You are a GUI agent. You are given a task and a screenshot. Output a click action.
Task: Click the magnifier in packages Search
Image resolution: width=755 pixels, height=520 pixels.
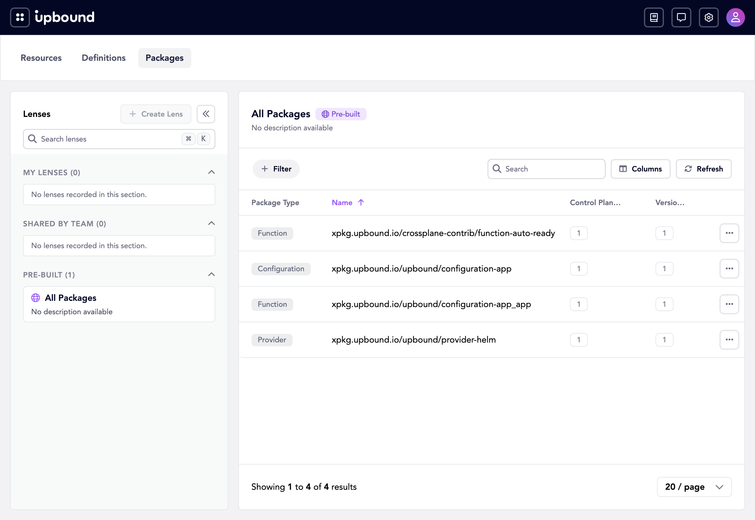coord(497,168)
